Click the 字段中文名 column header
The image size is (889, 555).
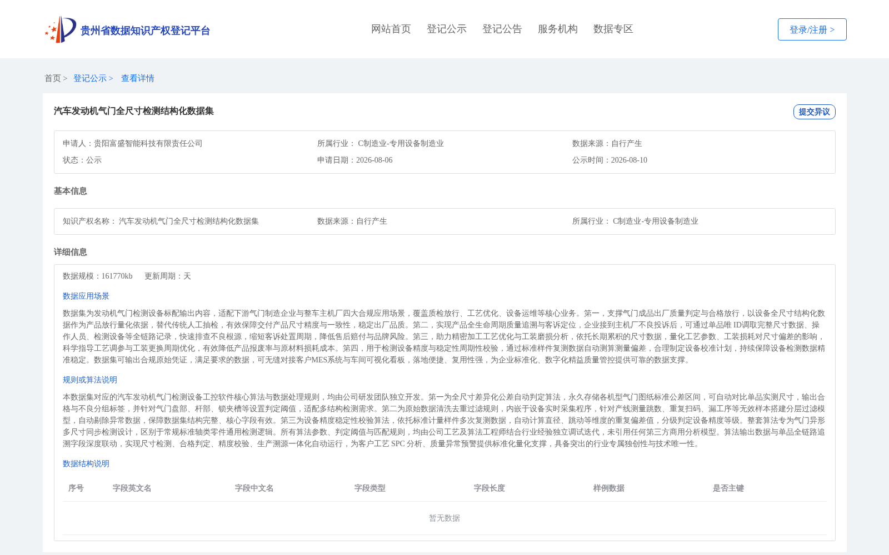254,488
